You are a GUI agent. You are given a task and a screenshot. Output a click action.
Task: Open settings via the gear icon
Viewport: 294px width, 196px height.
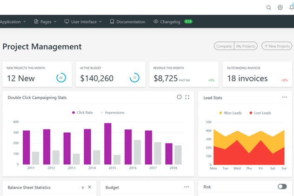click(280, 7)
